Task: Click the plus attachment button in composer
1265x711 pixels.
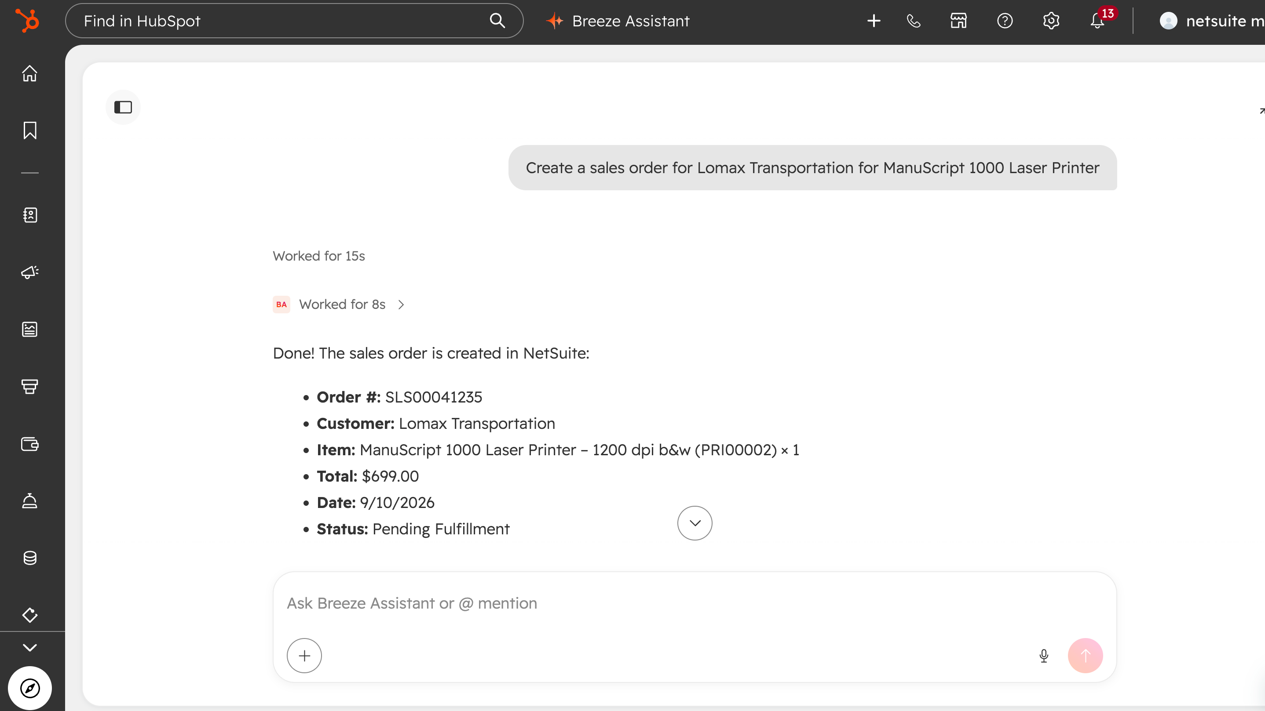Action: (304, 656)
